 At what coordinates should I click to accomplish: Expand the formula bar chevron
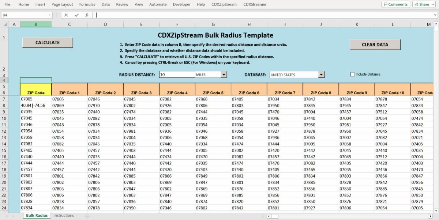(x=435, y=15)
